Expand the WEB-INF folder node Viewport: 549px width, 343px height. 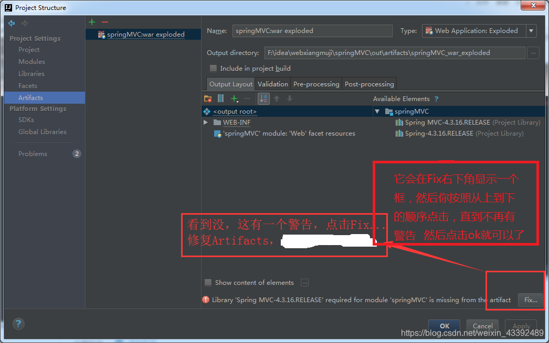pos(206,122)
